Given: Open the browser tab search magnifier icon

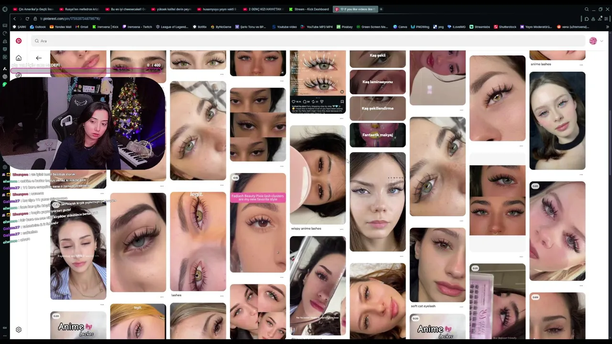Looking at the screenshot, I should [587, 9].
